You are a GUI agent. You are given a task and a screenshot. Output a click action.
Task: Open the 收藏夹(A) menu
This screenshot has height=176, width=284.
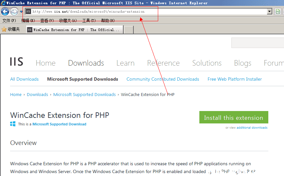click(68, 21)
